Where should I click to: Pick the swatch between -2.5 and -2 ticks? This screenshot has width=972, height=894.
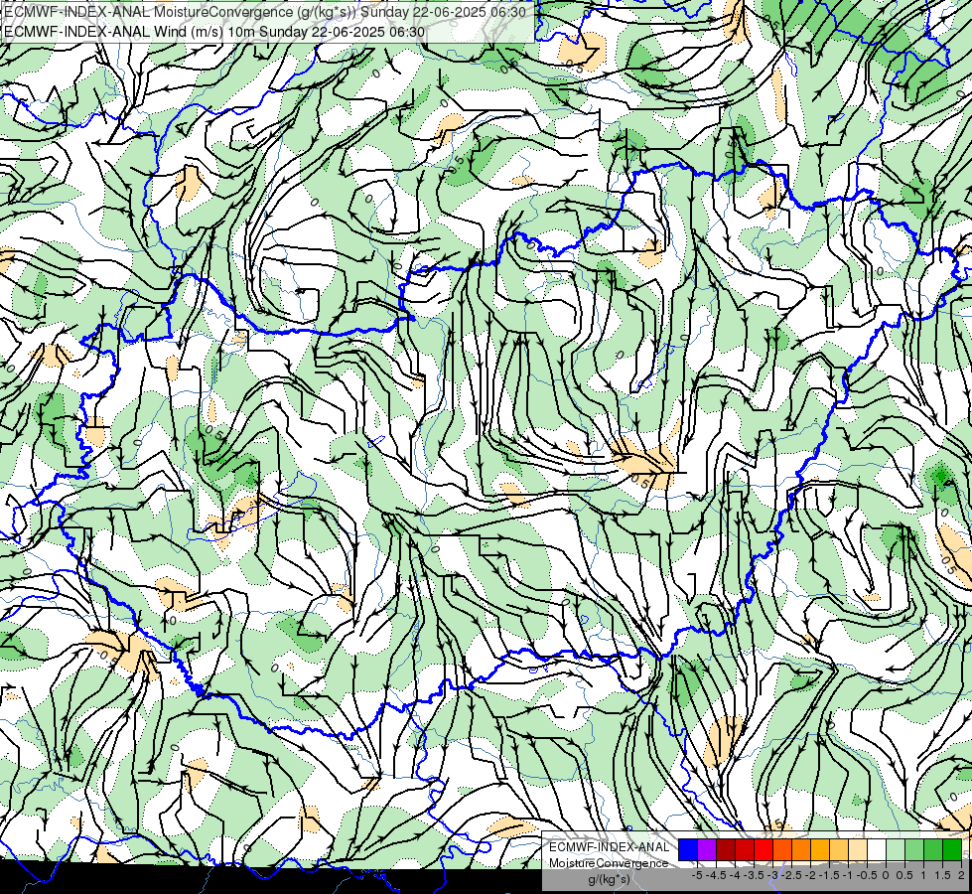801,849
